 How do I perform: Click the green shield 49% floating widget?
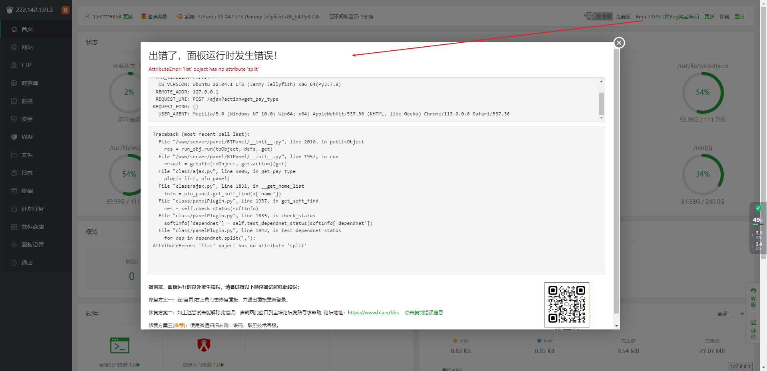point(757,228)
